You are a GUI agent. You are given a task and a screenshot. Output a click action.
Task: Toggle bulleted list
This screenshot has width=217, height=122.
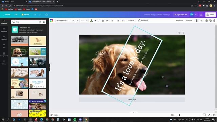(x=118, y=20)
